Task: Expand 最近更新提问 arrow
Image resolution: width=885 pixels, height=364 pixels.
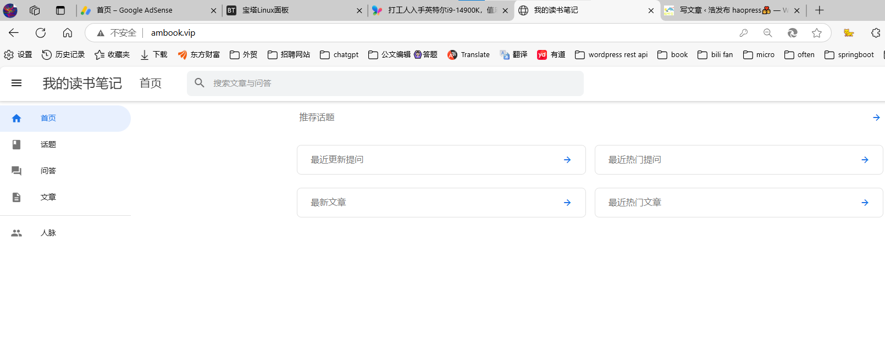Action: coord(567,160)
